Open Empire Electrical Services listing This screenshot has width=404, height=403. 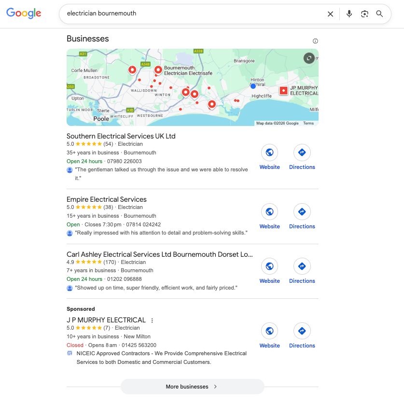tap(106, 199)
